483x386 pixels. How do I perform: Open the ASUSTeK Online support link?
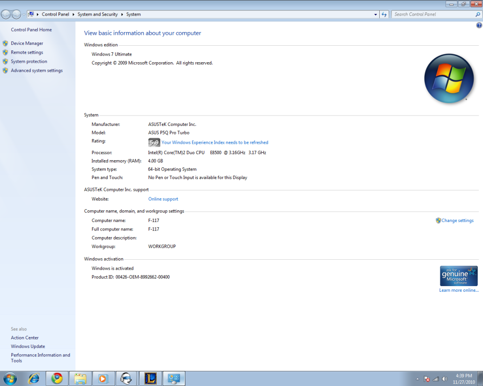(163, 199)
